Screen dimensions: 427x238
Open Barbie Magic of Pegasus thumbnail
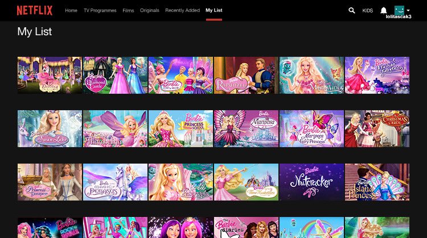click(115, 182)
